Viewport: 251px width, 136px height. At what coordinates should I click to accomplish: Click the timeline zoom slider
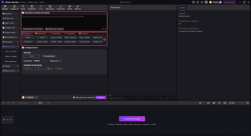(x=239, y=103)
